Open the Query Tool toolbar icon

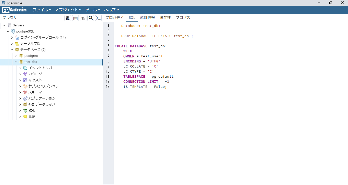68,18
